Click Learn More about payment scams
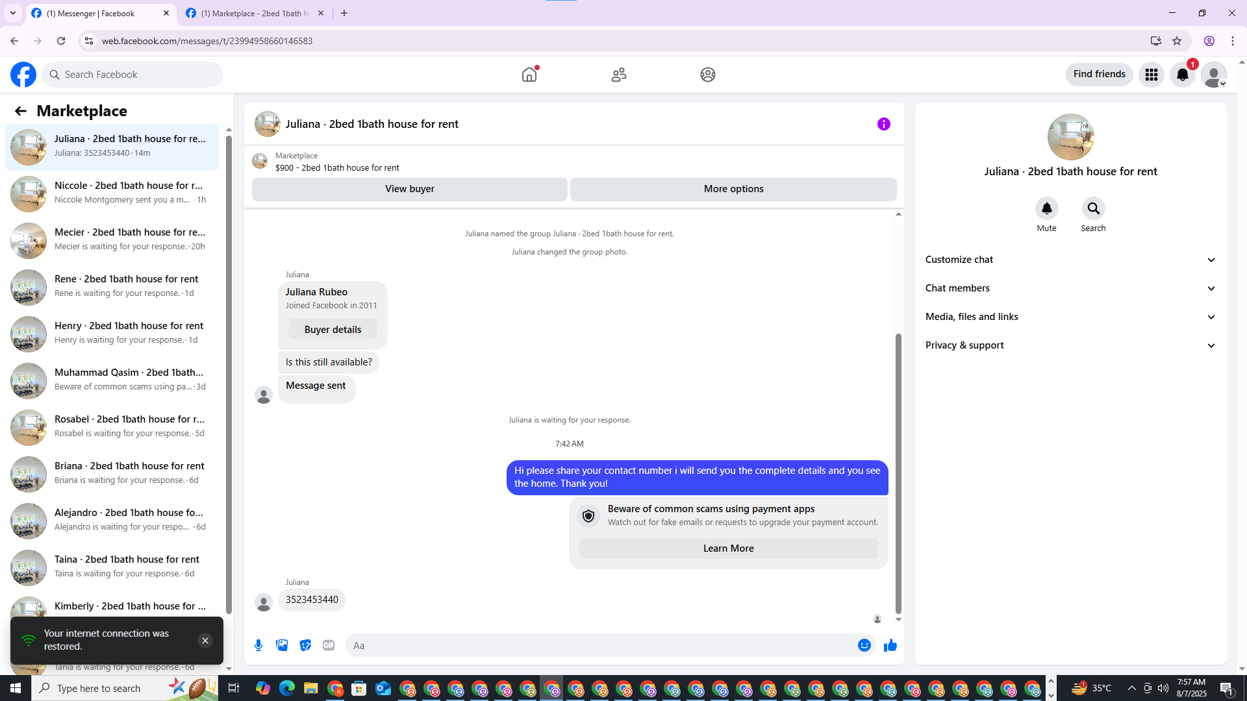Screen dimensions: 1247x701 point(728,548)
